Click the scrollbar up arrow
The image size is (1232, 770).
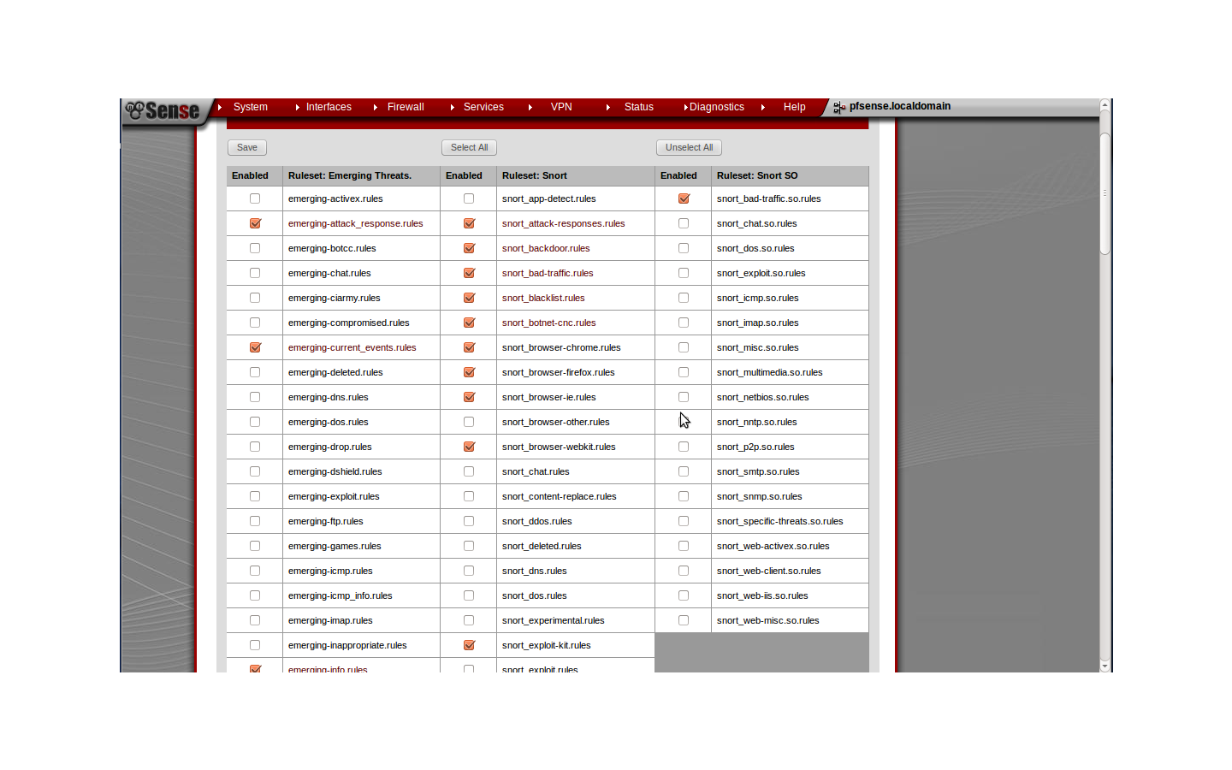coord(1105,105)
